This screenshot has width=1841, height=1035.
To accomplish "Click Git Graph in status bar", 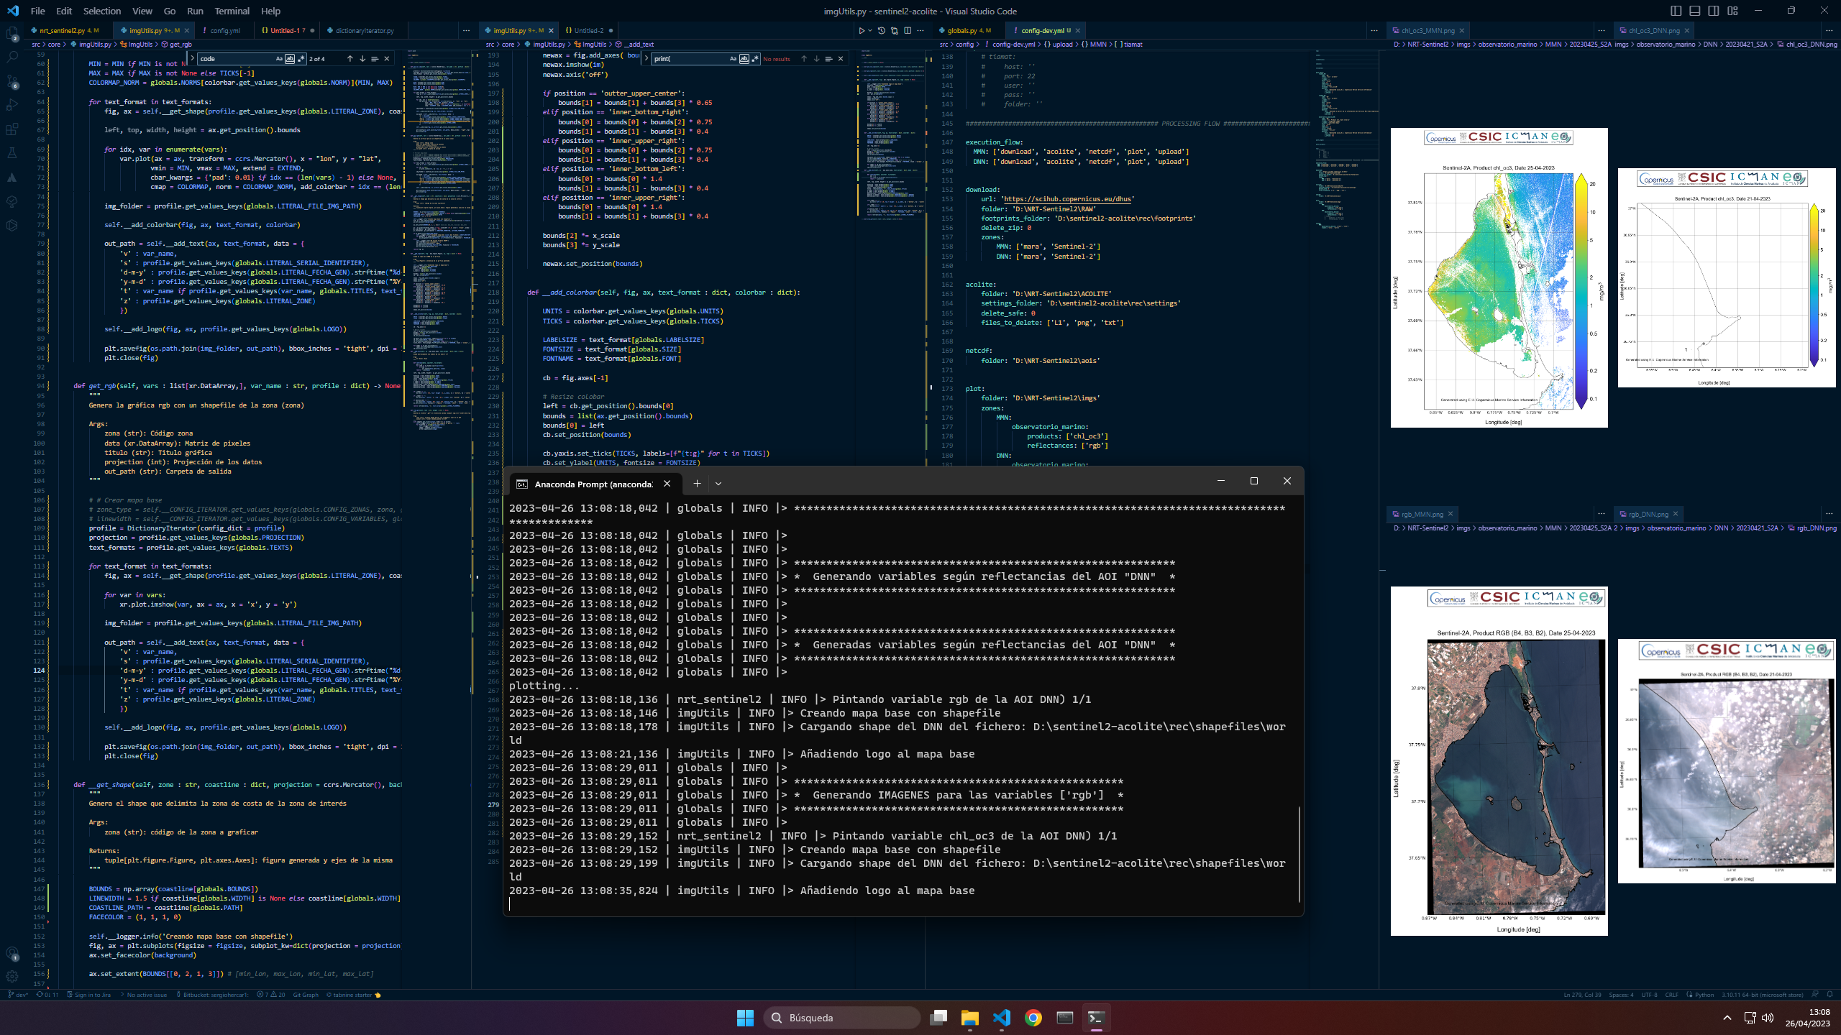I will pos(305,995).
